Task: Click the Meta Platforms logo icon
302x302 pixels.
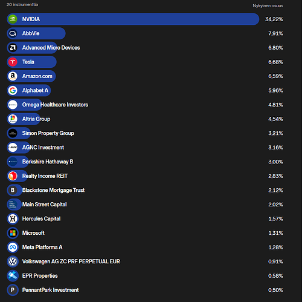Action: click(13, 248)
